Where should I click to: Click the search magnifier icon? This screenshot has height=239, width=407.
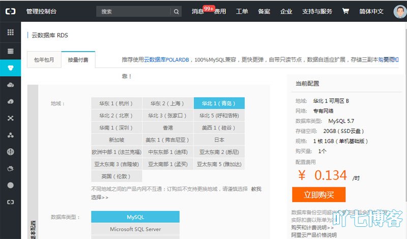click(176, 12)
